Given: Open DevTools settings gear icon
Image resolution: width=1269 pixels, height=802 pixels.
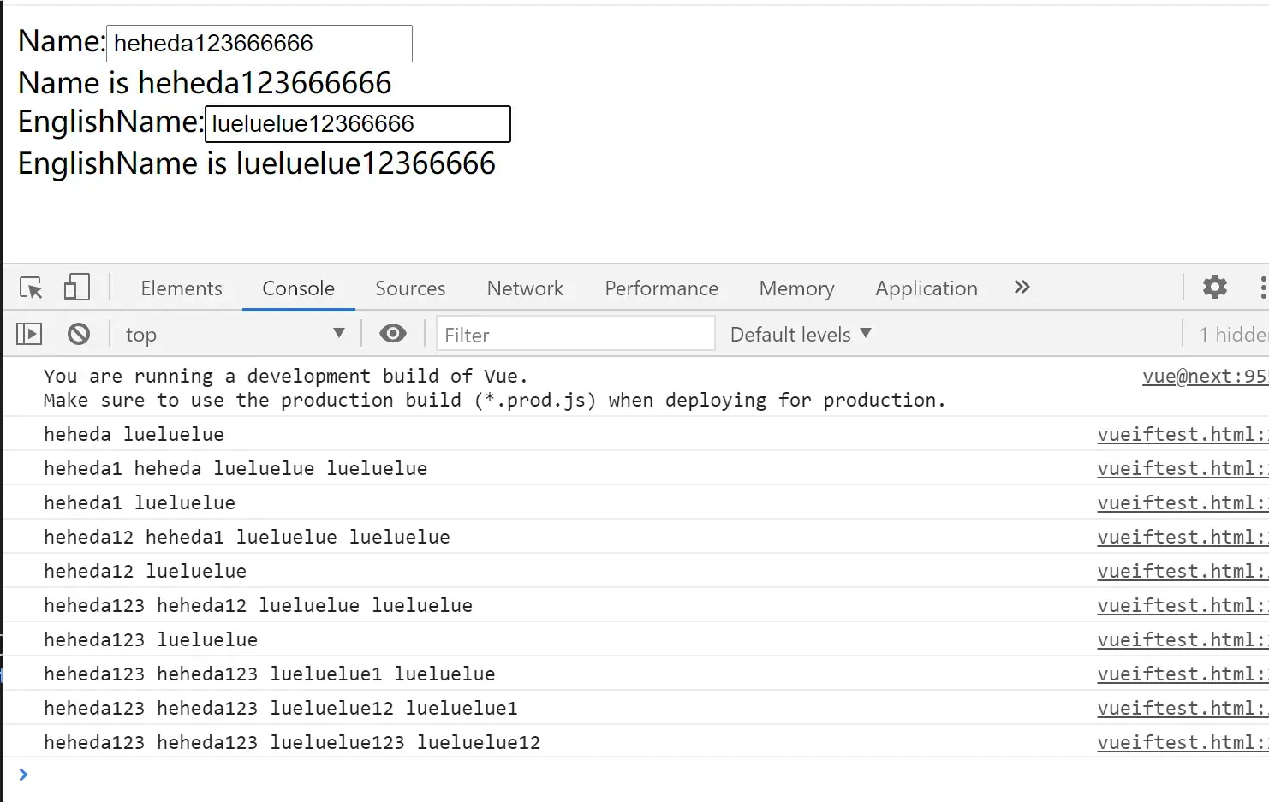Looking at the screenshot, I should pos(1214,287).
